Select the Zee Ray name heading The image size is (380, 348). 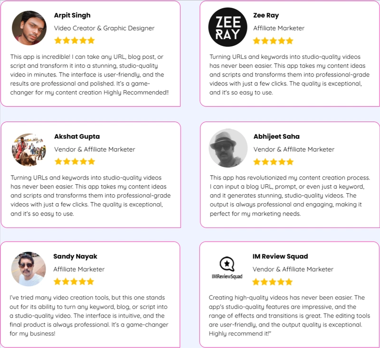(x=266, y=15)
